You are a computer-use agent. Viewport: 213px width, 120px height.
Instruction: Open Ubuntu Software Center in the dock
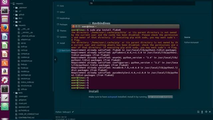[x=5, y=63]
